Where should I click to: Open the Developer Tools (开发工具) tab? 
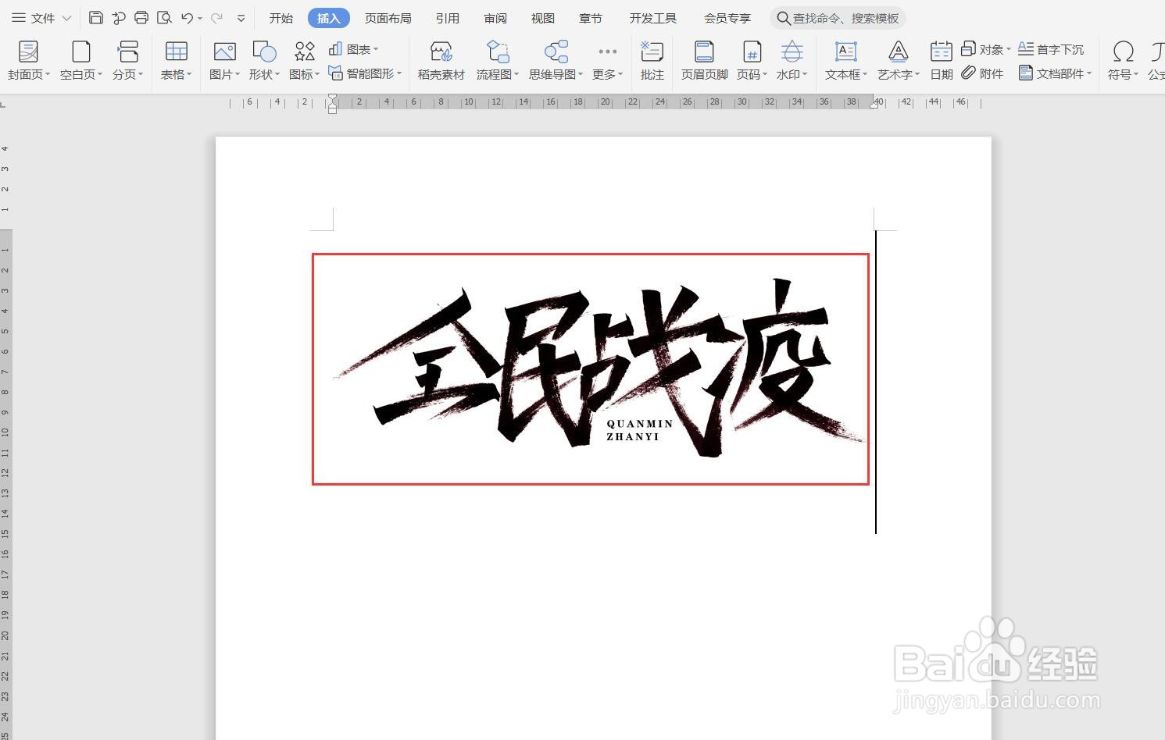click(x=653, y=18)
